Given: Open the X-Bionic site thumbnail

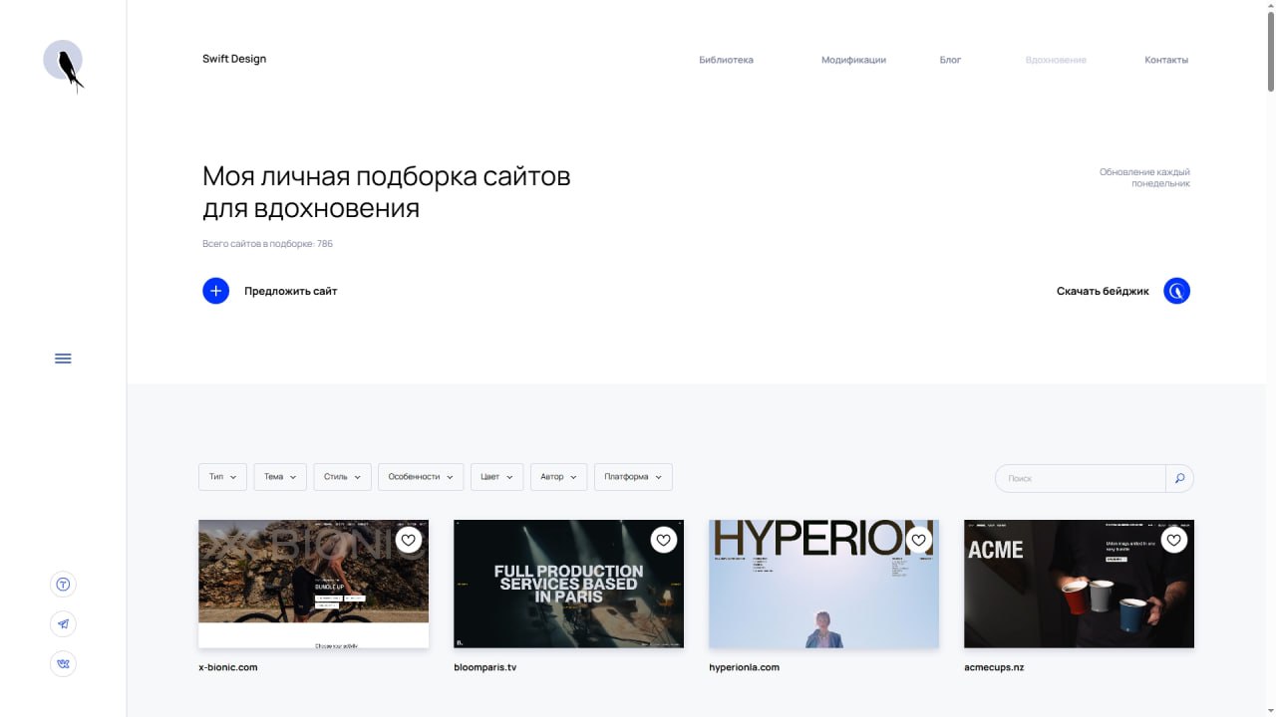Looking at the screenshot, I should pos(313,584).
